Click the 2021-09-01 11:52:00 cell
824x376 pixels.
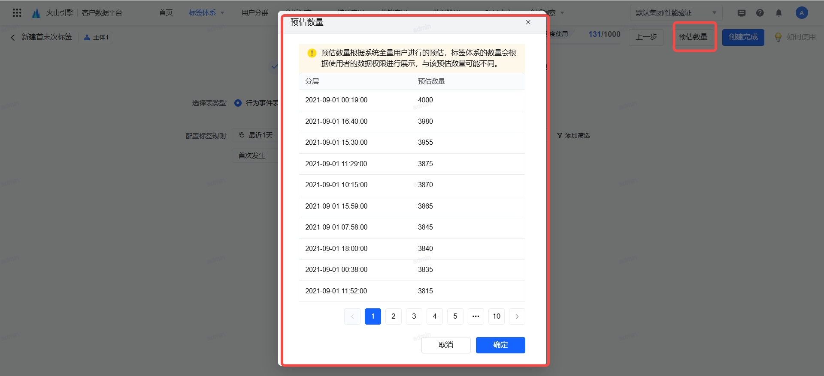tap(336, 291)
